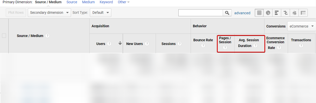Switch primary dimension to Keyword
Image resolution: width=316 pixels, height=103 pixels.
click(106, 2)
